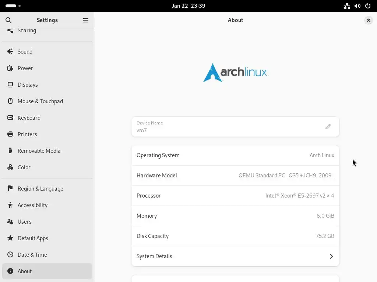Click the 75.2 GB disk value

325,236
